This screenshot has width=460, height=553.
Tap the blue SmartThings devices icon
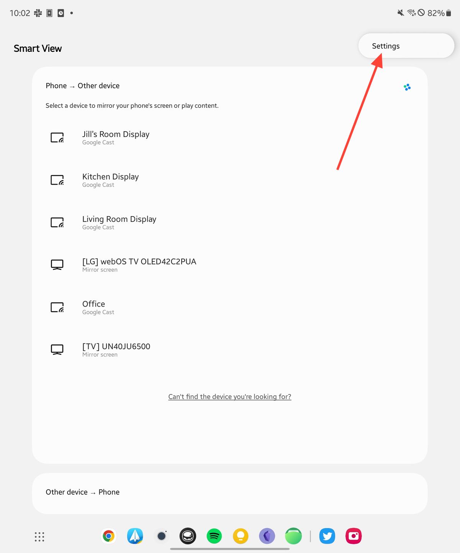tap(407, 87)
